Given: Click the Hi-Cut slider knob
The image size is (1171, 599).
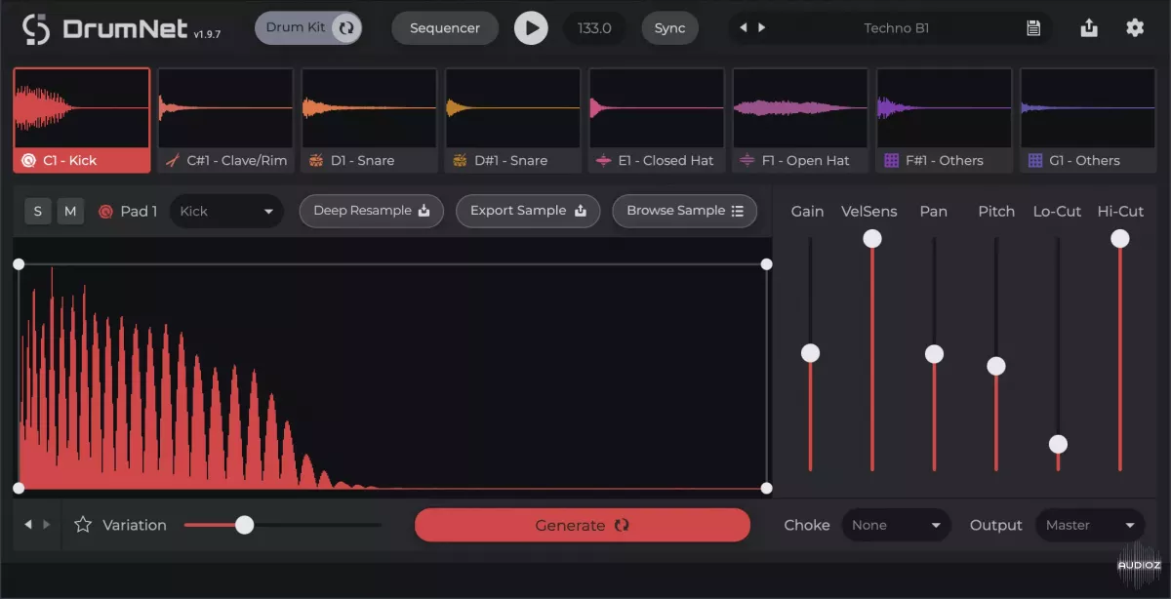Looking at the screenshot, I should coord(1120,239).
